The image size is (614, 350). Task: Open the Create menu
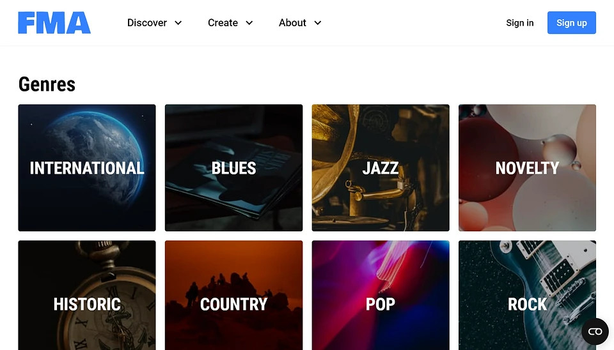pos(223,23)
